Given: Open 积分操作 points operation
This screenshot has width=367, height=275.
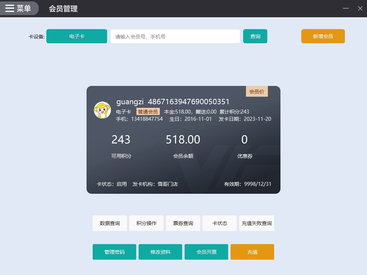Looking at the screenshot, I should tap(147, 223).
